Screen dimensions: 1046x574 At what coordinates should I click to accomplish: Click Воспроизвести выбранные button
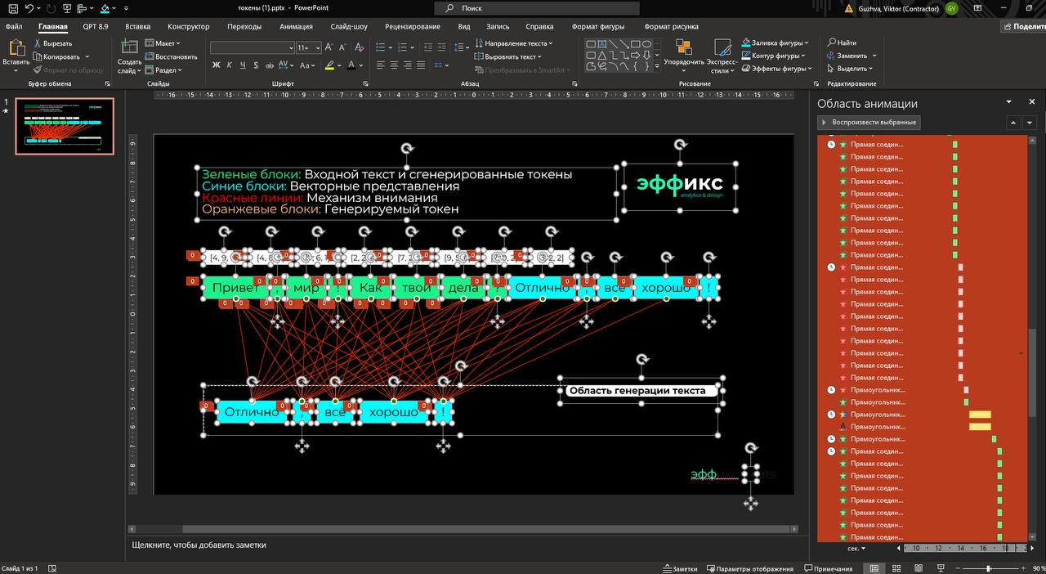pyautogui.click(x=869, y=123)
